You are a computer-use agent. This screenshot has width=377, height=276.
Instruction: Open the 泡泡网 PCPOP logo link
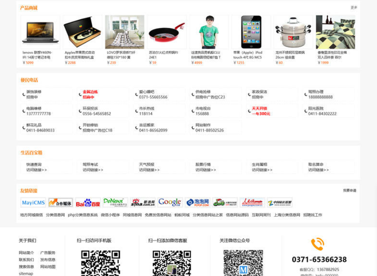point(197,202)
